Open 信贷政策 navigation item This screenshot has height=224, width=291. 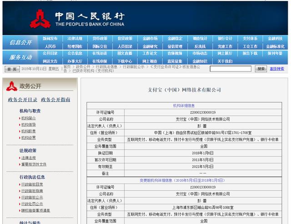click(125, 39)
